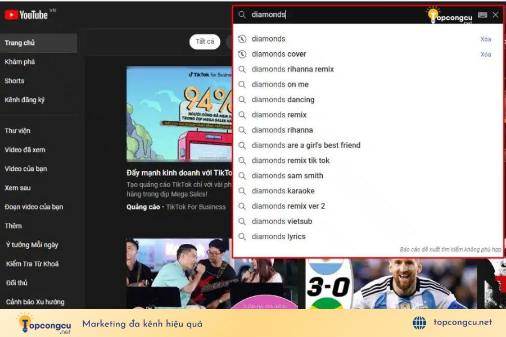Select suggestion "diamonds remix"
Viewport: 506px width, 337px height.
pyautogui.click(x=279, y=115)
